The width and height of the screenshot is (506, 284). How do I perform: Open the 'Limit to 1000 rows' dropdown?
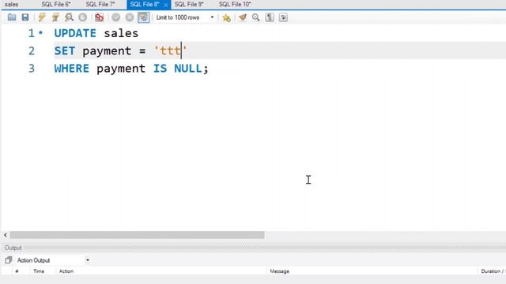pyautogui.click(x=185, y=17)
